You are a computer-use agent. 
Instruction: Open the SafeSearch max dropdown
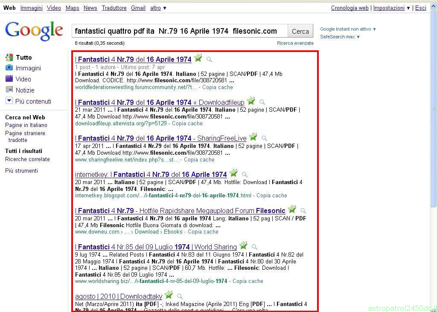pyautogui.click(x=340, y=37)
